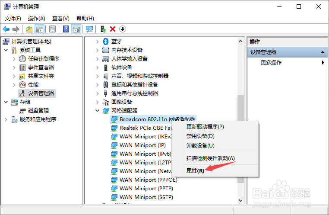This screenshot has height=215, width=329.
Task: Select Broadcom 802.11n 网络适配器 device
Action: pos(157,119)
